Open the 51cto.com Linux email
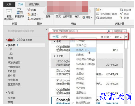135x106 pixels. tap(87, 82)
